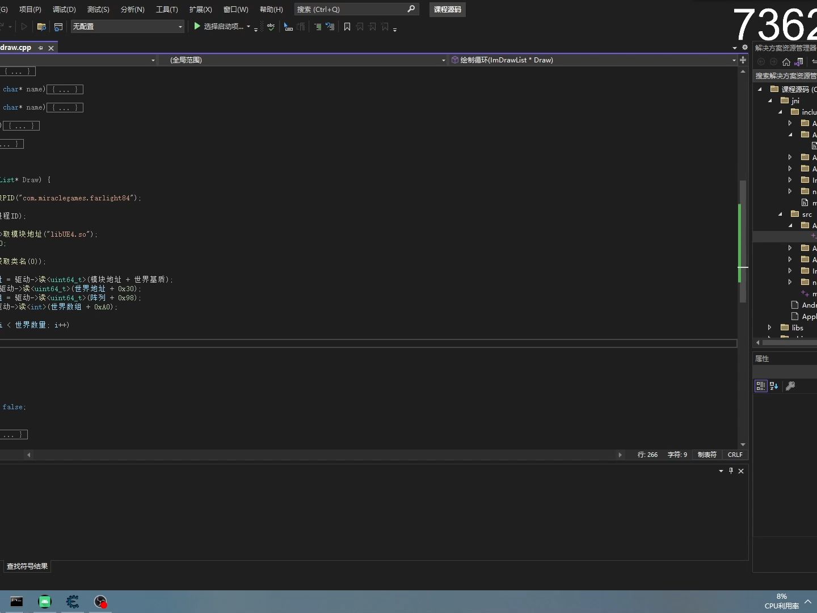This screenshot has height=613, width=817.
Task: Click the uncomment selected lines icon
Action: coord(301,27)
